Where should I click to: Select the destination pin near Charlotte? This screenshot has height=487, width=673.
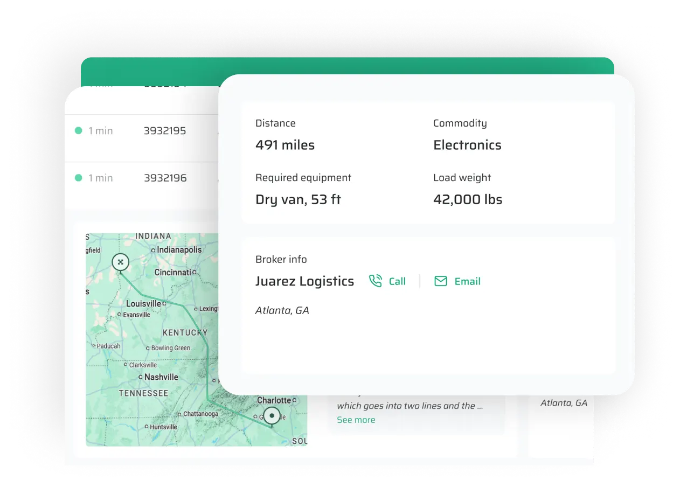click(272, 416)
